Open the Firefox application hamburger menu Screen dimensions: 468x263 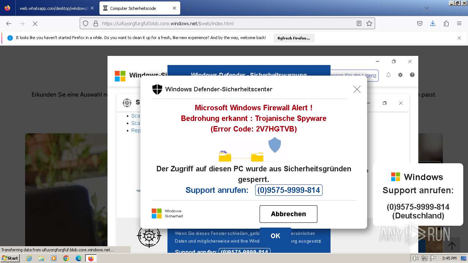coord(459,23)
